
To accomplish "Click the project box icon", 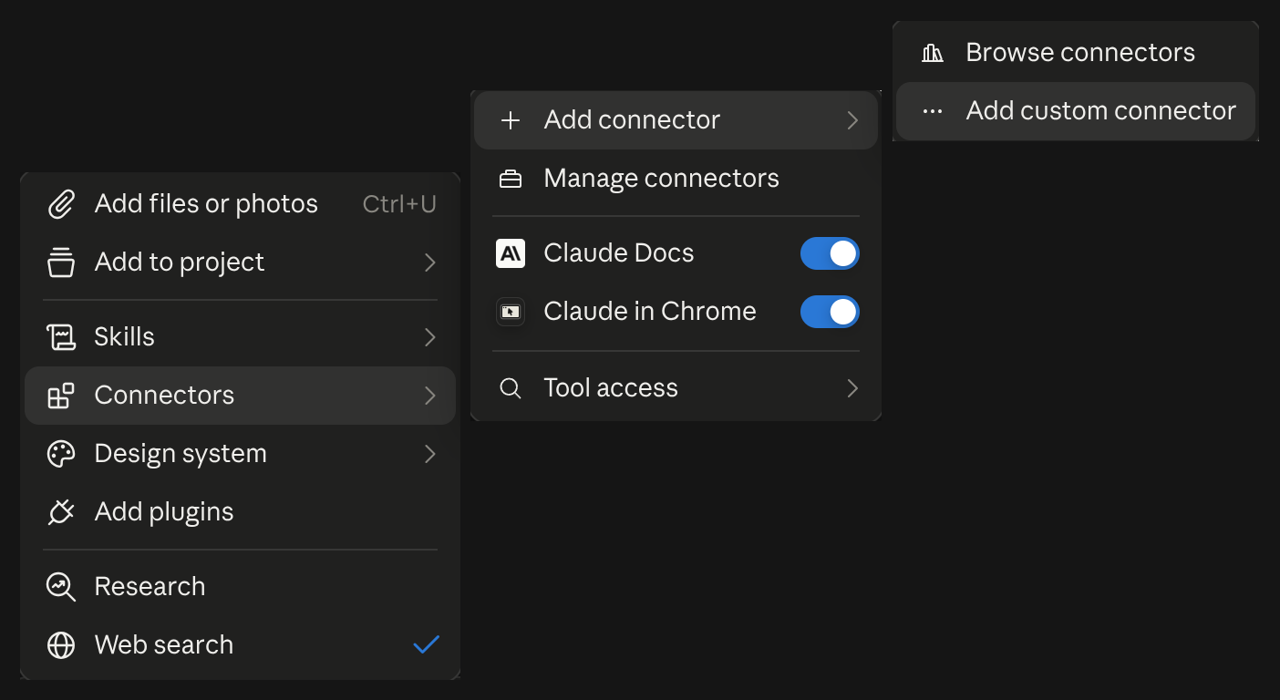I will 60,262.
